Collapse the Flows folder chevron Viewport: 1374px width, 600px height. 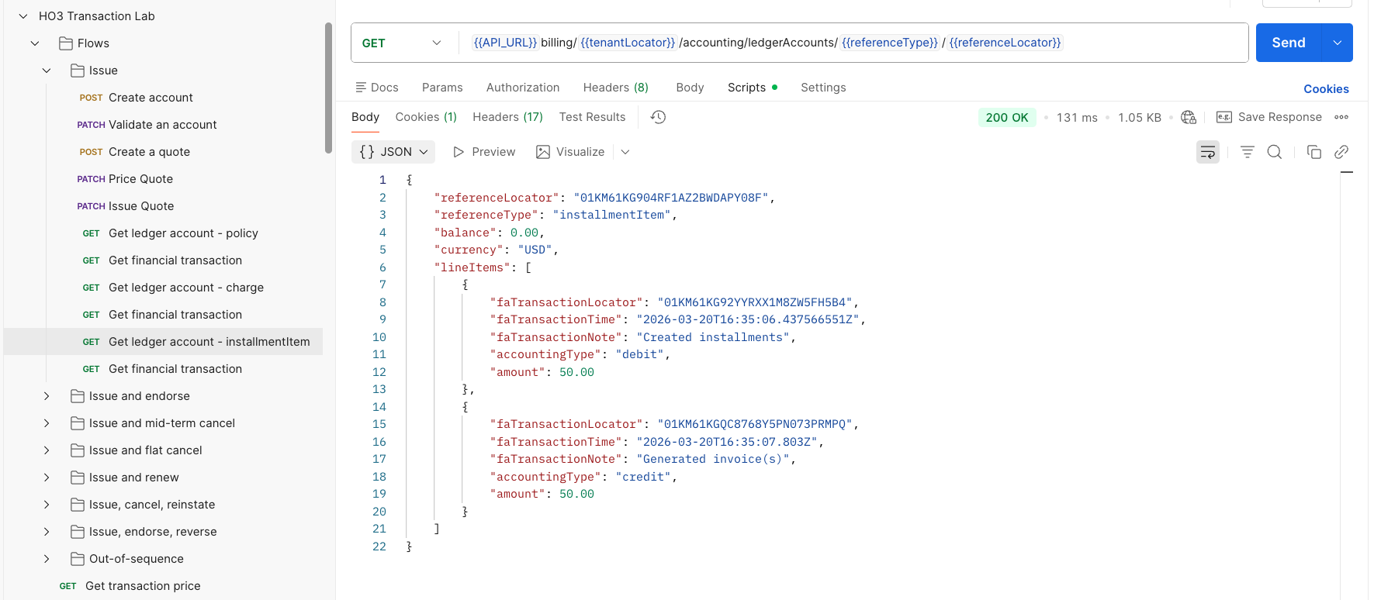coord(35,43)
